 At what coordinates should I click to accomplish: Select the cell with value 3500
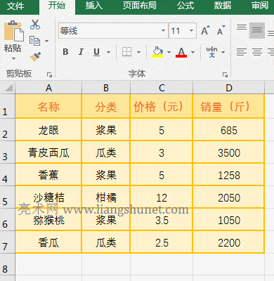pos(229,152)
